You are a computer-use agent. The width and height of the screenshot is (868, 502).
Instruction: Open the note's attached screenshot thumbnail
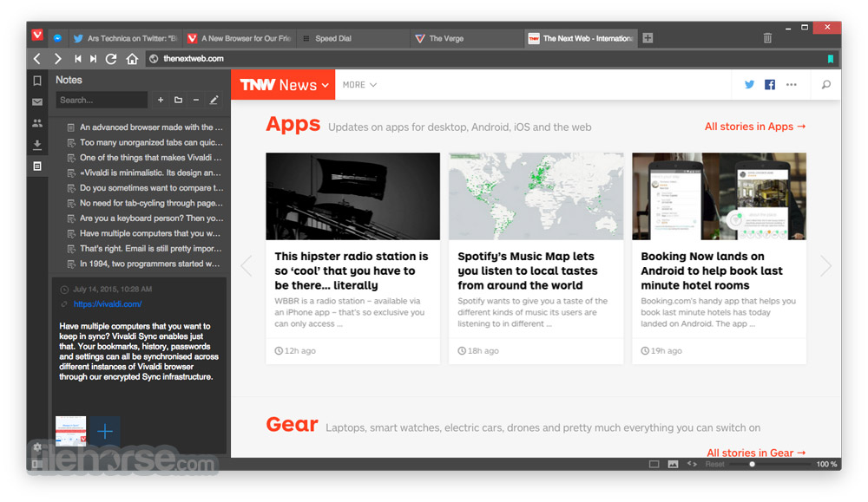tap(71, 431)
